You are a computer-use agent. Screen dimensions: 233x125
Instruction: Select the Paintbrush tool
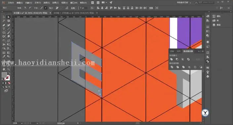click(9, 33)
